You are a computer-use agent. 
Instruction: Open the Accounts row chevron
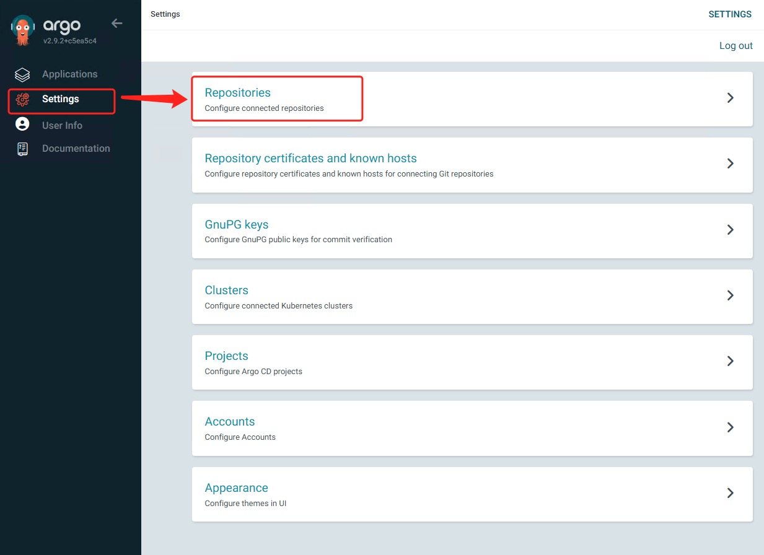730,427
